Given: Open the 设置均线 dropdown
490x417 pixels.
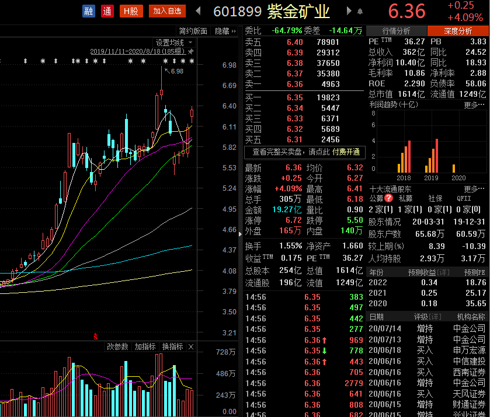Looking at the screenshot, I should [x=175, y=43].
